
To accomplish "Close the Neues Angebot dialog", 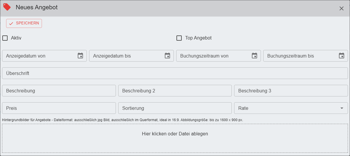I will point(342,8).
